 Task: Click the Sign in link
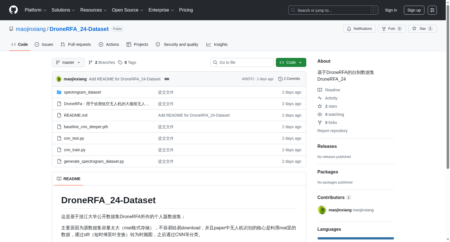pyautogui.click(x=391, y=10)
